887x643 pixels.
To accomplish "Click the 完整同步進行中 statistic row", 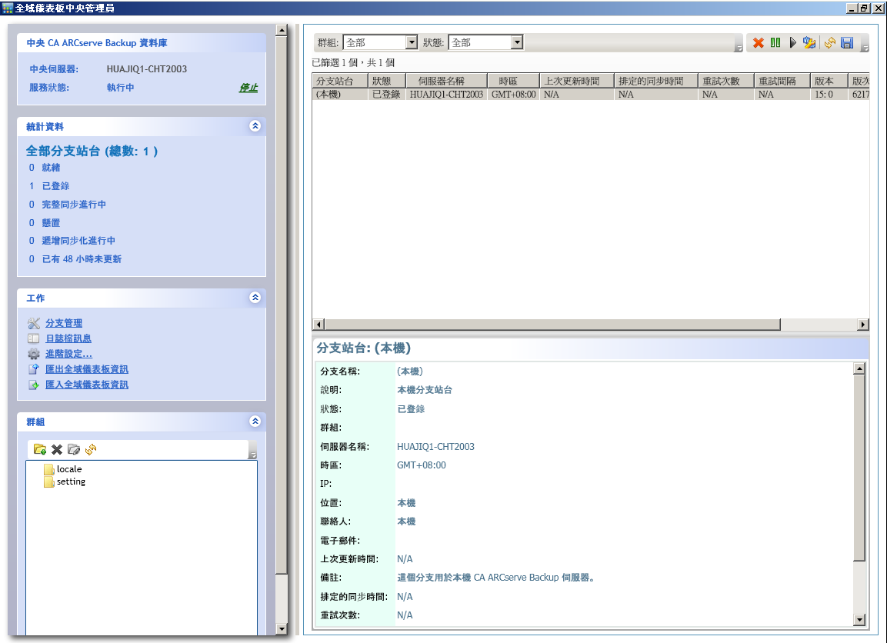I will coord(68,204).
